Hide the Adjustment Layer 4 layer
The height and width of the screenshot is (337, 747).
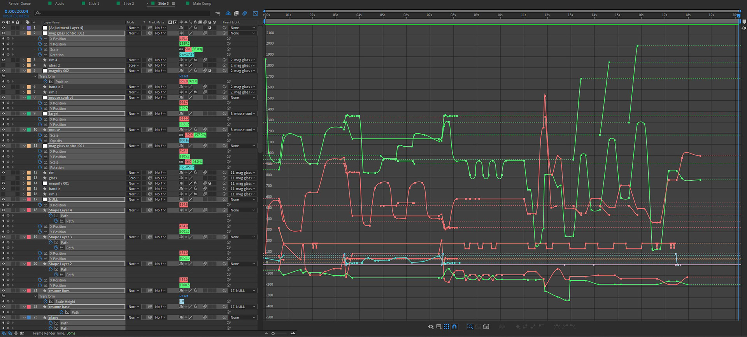point(3,28)
